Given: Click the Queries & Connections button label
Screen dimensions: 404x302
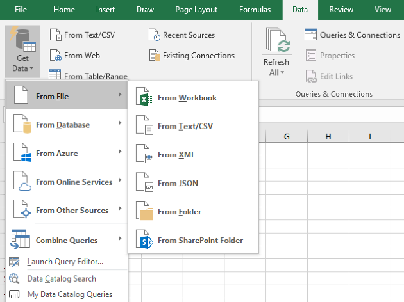Looking at the screenshot, I should (360, 35).
